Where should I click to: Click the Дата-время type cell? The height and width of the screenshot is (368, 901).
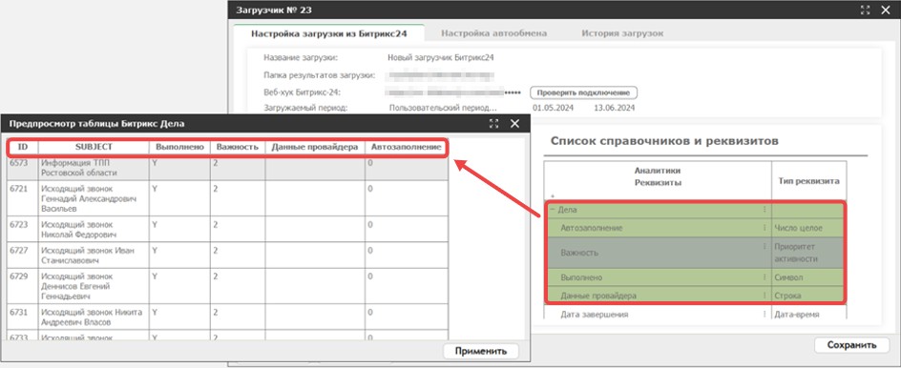[x=808, y=315]
